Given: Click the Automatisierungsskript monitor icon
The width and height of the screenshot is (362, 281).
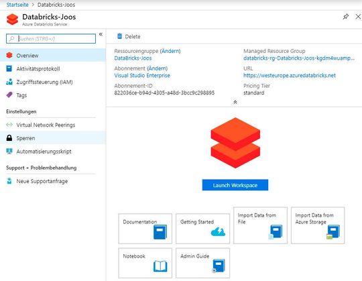Looking at the screenshot, I should point(9,152).
